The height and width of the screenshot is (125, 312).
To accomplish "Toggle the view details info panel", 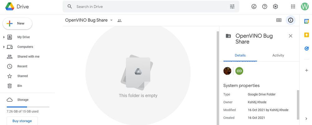I will (x=290, y=20).
